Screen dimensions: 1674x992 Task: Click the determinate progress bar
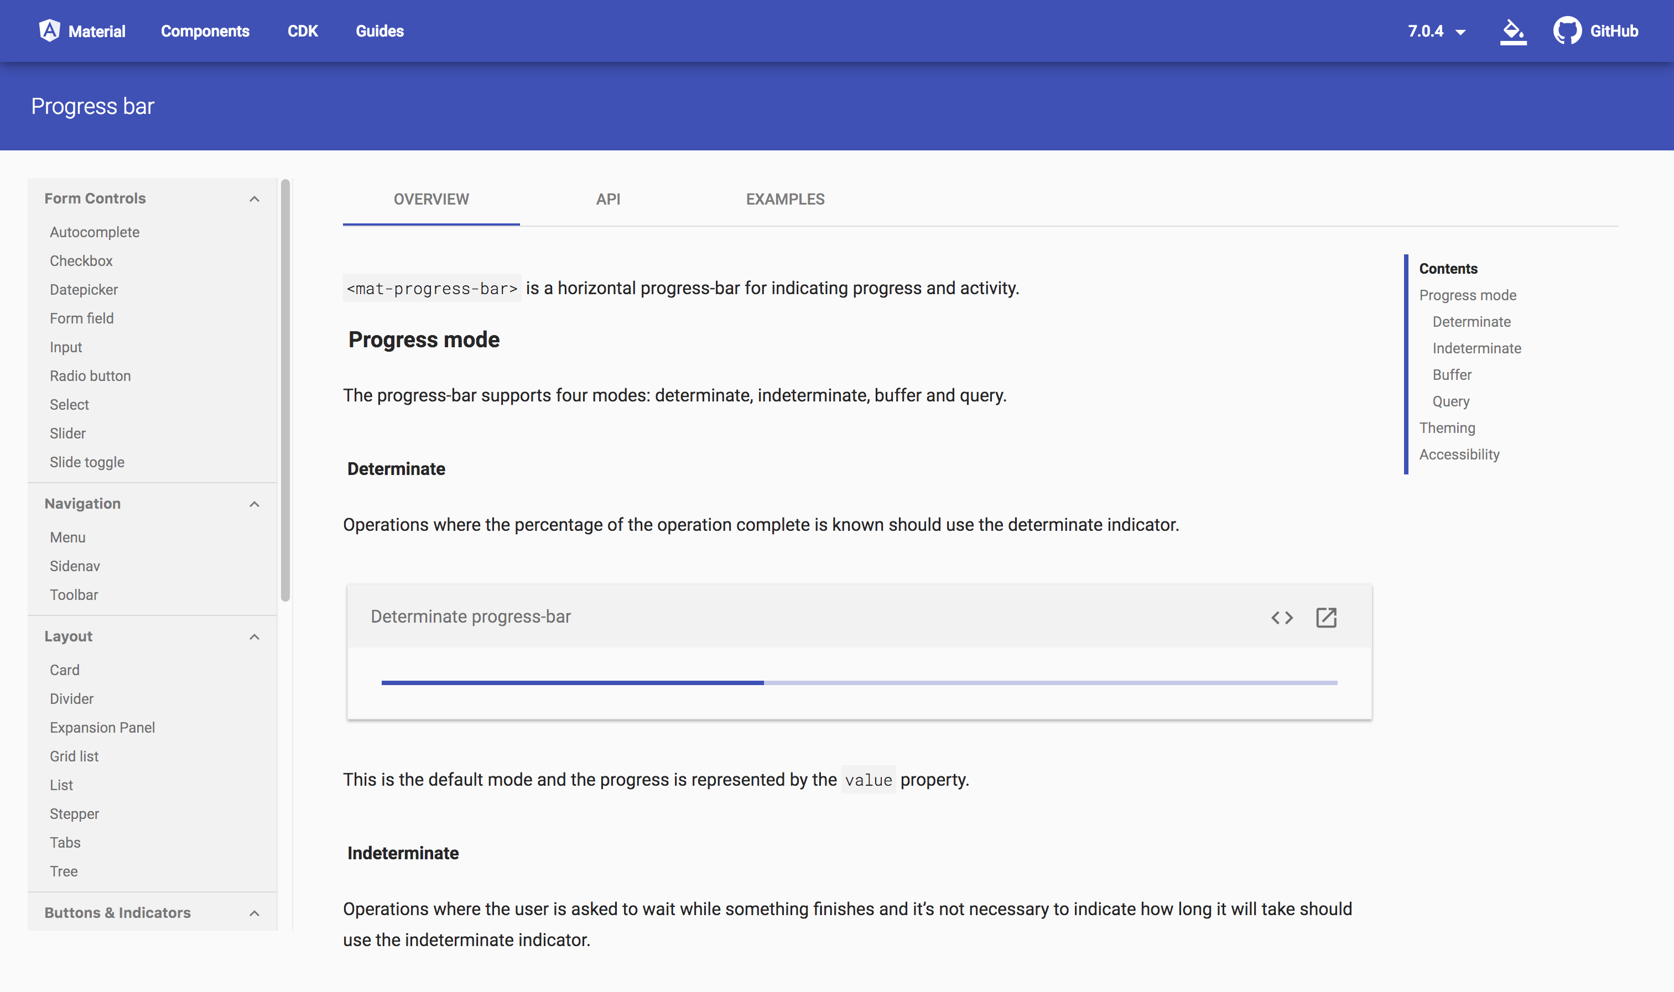(859, 682)
